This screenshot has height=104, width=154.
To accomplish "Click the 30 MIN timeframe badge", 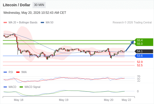I will pos(39,5).
